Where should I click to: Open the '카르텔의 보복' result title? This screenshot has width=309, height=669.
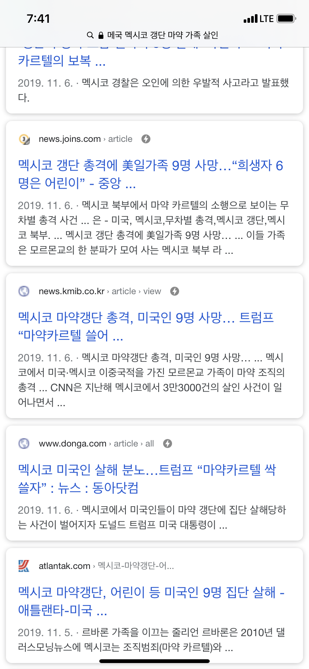62,60
